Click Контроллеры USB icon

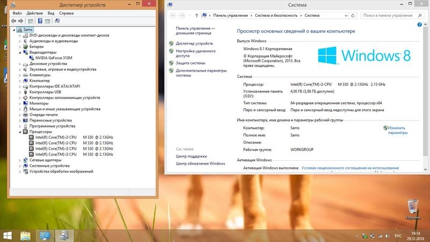(25, 92)
